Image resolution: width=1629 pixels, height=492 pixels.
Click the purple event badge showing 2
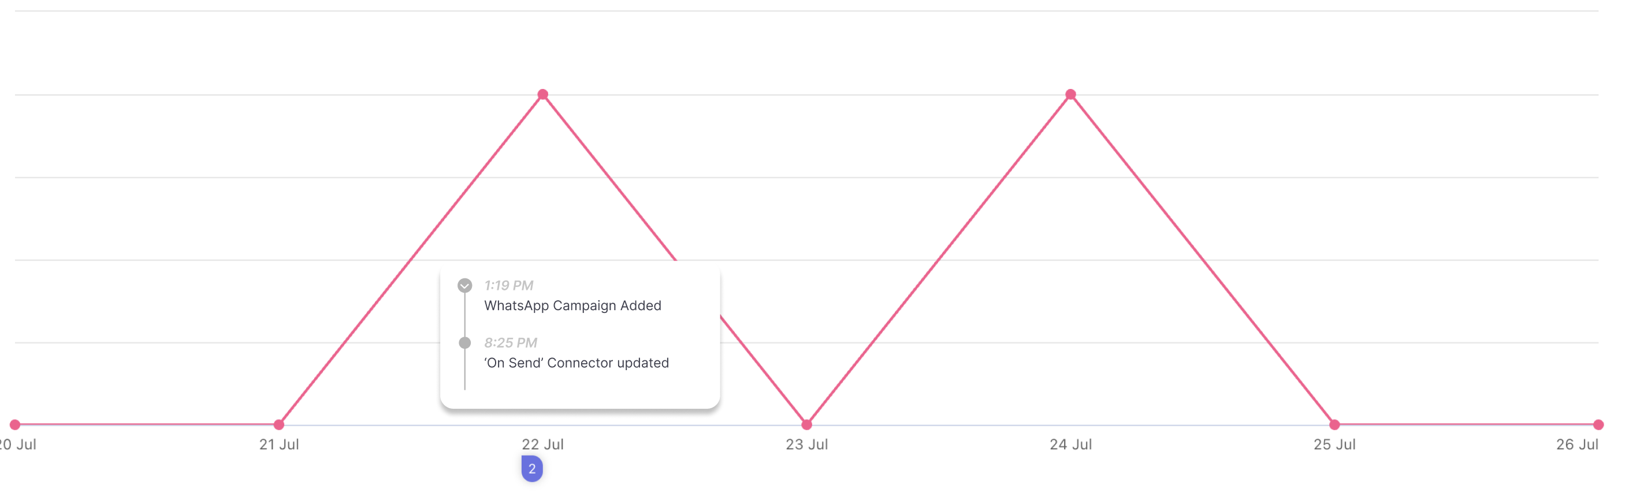532,468
